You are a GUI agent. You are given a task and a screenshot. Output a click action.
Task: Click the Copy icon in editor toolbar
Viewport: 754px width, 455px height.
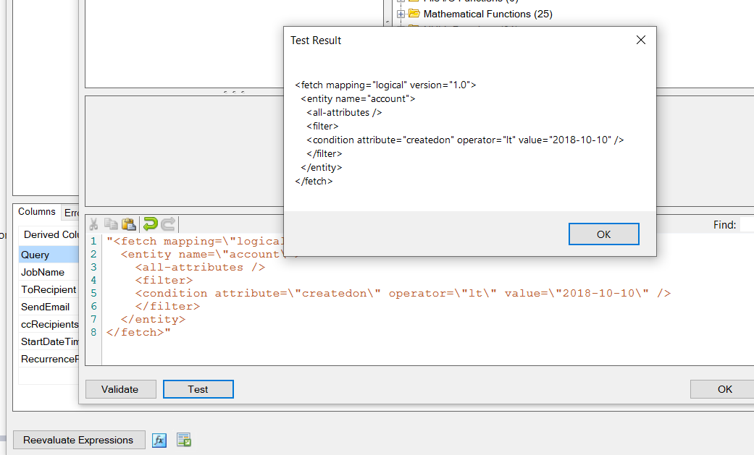111,224
